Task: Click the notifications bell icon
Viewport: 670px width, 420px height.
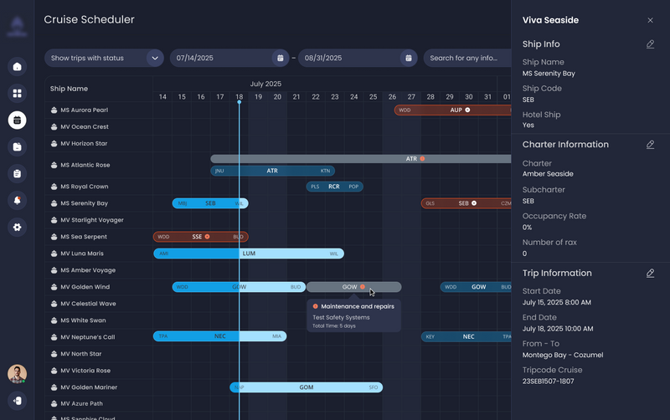Action: (x=17, y=201)
